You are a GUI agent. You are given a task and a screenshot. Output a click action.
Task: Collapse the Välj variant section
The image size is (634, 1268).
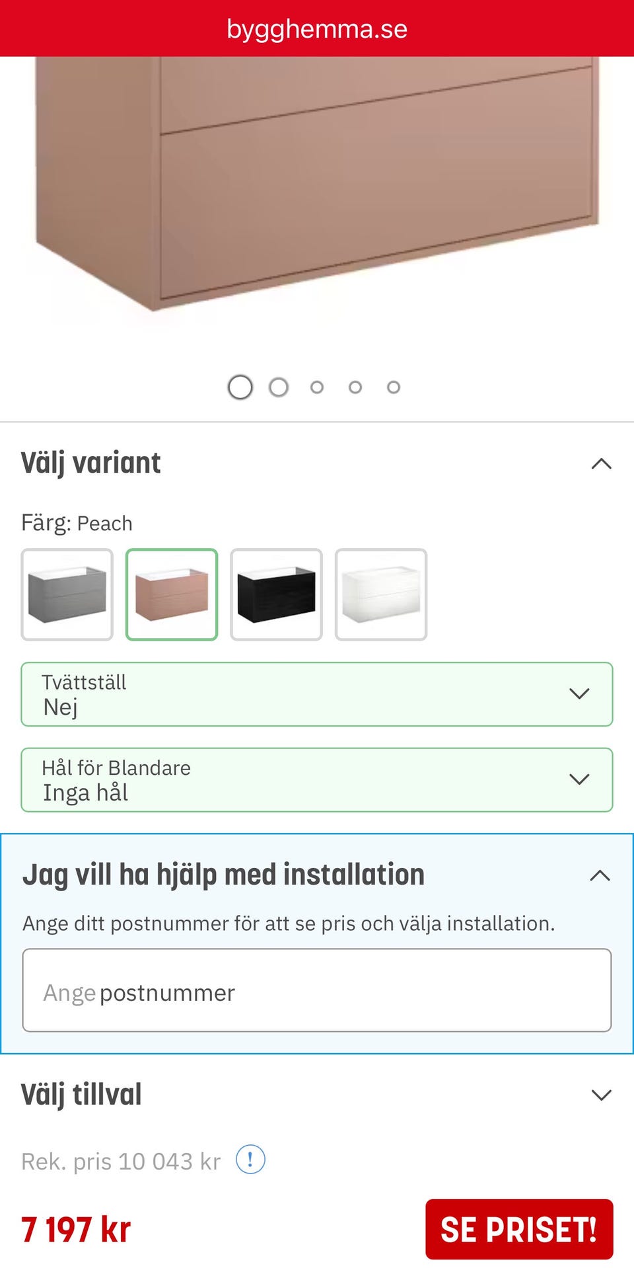pos(601,463)
